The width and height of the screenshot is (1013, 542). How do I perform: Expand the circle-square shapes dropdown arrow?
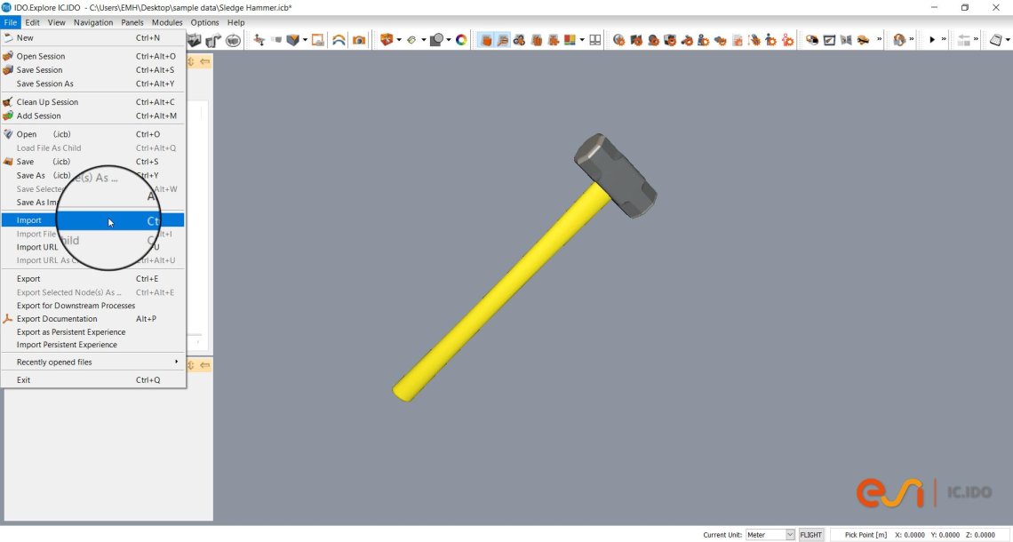(x=449, y=40)
